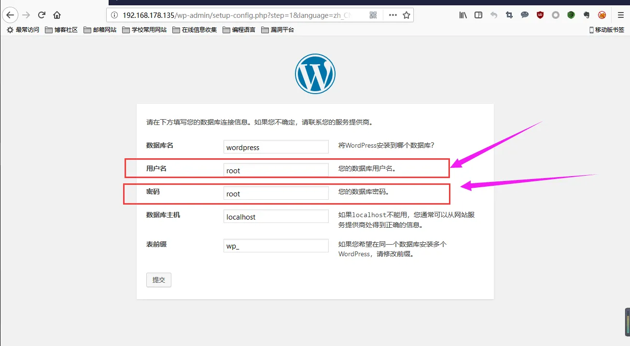The height and width of the screenshot is (346, 630).
Task: Show site information icon in address bar
Action: [114, 15]
